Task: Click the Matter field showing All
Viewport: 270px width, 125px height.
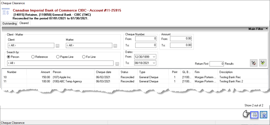Action: [89, 45]
